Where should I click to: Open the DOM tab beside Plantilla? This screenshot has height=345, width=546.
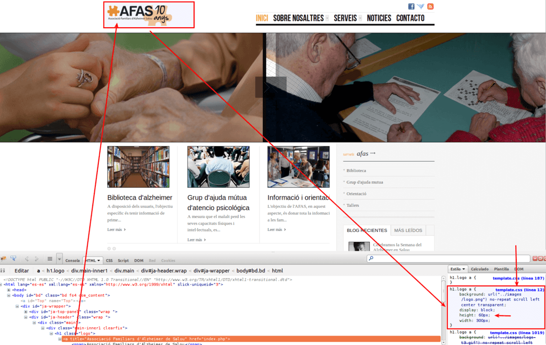[519, 269]
